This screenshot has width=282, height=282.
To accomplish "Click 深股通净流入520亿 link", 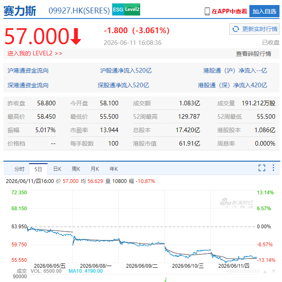I will tap(123, 85).
